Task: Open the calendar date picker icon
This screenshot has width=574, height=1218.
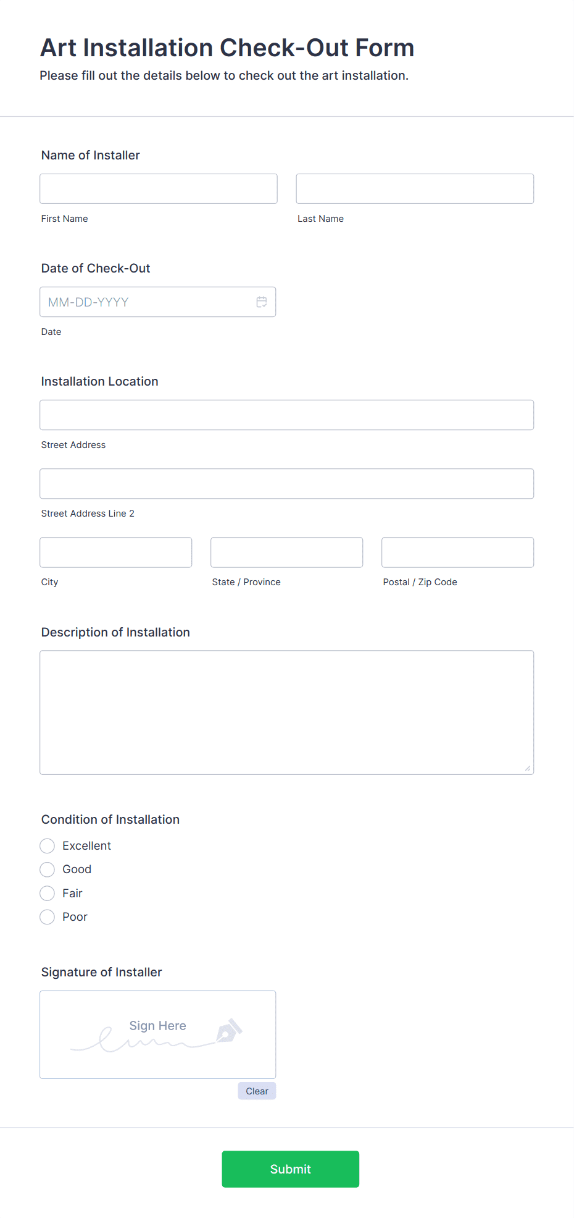Action: tap(262, 302)
